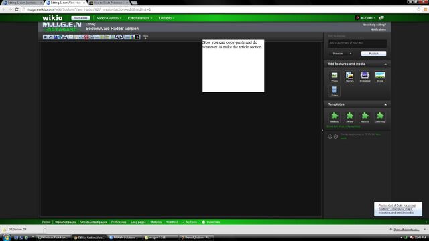Screen dimensions: 429x241
Task: Click the Publish button
Action: tap(373, 54)
